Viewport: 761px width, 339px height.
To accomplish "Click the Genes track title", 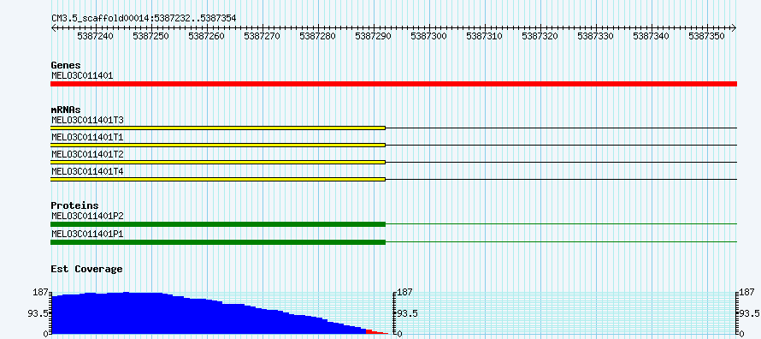I will click(66, 65).
